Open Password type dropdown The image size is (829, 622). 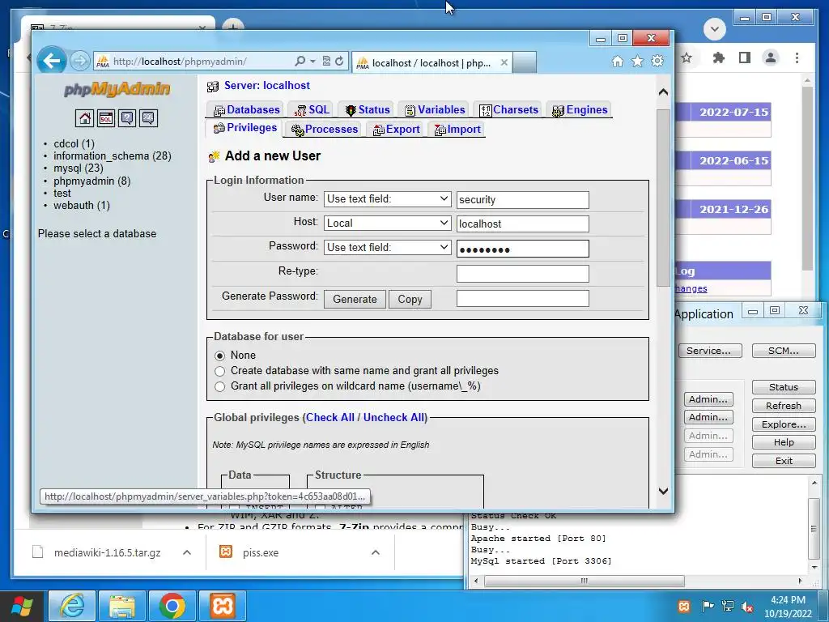pyautogui.click(x=388, y=247)
